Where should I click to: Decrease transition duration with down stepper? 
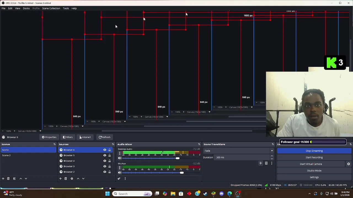tap(272, 159)
